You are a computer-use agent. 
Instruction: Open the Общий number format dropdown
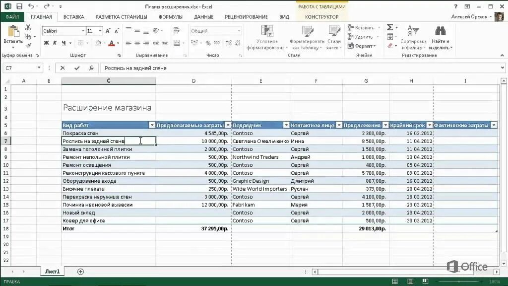[x=239, y=31]
